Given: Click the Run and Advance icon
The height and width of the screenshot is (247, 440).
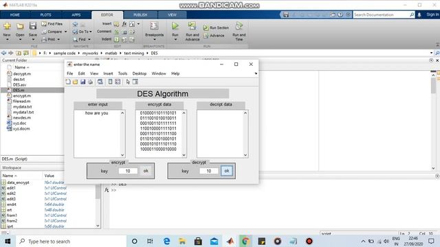Looking at the screenshot, I should click(x=192, y=26).
